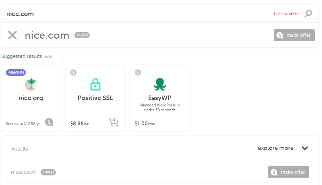Viewport: 322px width, 185px height.
Task: Open bulk search link
Action: click(286, 14)
